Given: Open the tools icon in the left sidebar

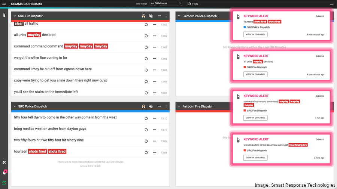Looking at the screenshot, I should (x=4, y=162).
